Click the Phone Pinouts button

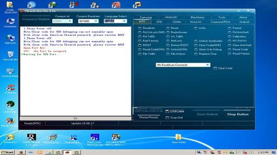(x=148, y=118)
